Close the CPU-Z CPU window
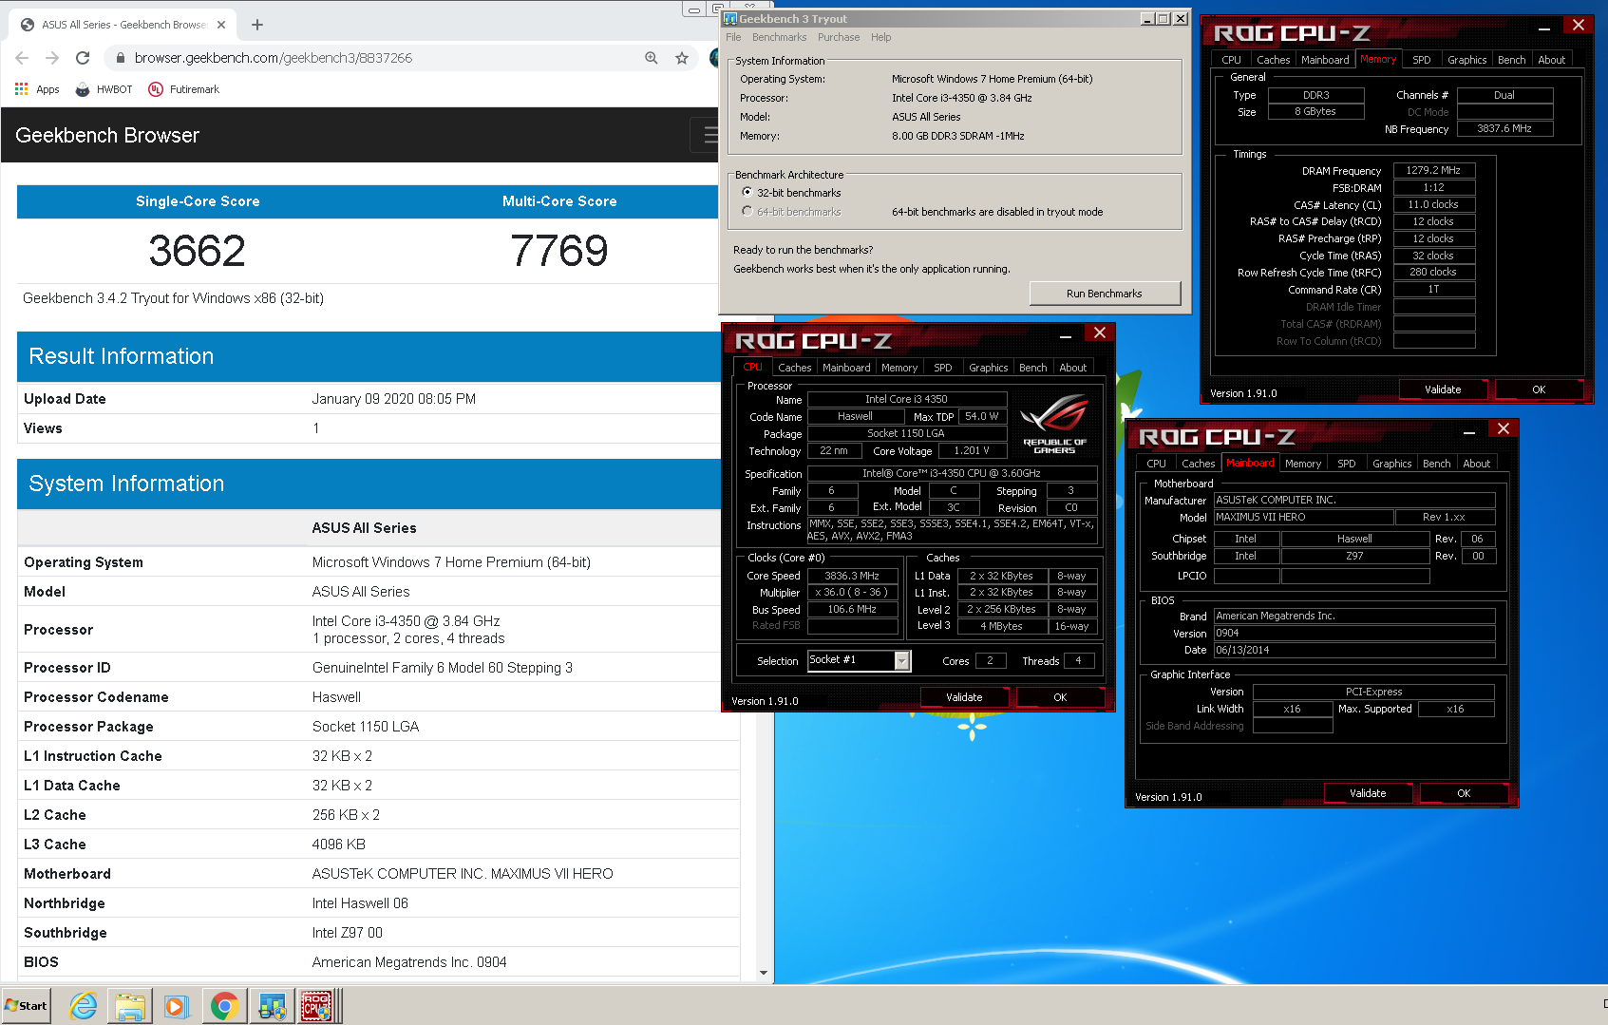 [1099, 332]
